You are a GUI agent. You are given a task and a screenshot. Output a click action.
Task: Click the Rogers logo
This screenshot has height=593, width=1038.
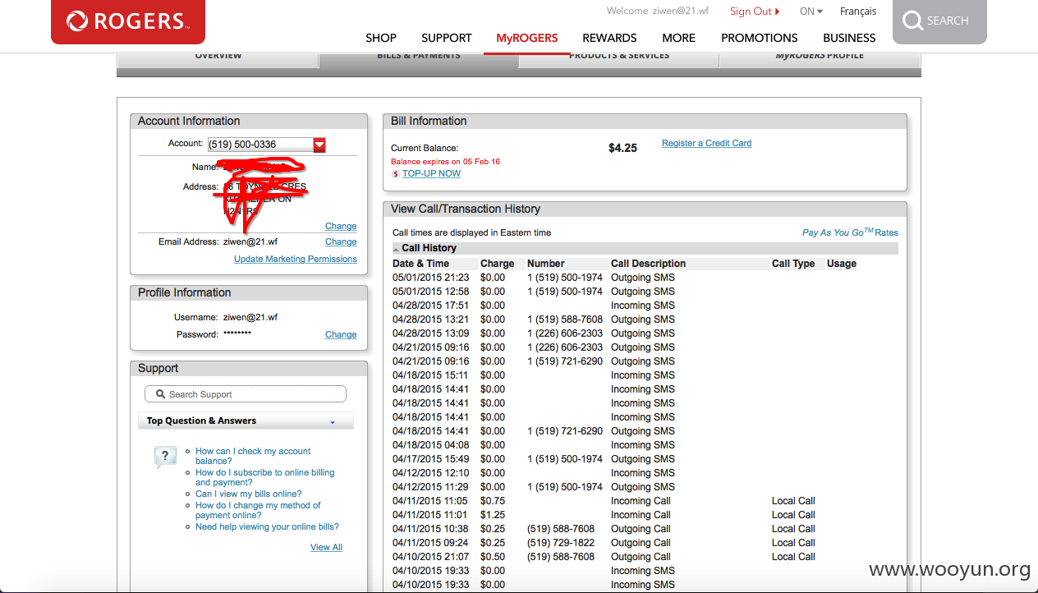pyautogui.click(x=128, y=21)
